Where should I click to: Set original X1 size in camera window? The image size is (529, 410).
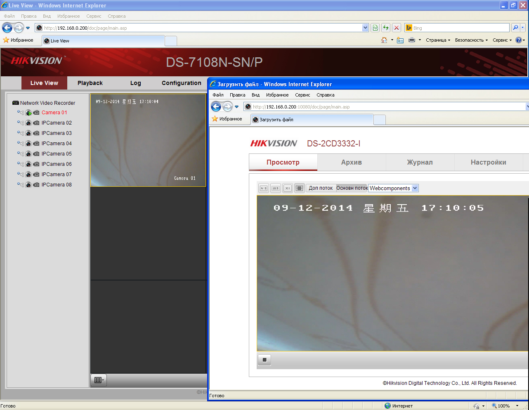pos(288,188)
